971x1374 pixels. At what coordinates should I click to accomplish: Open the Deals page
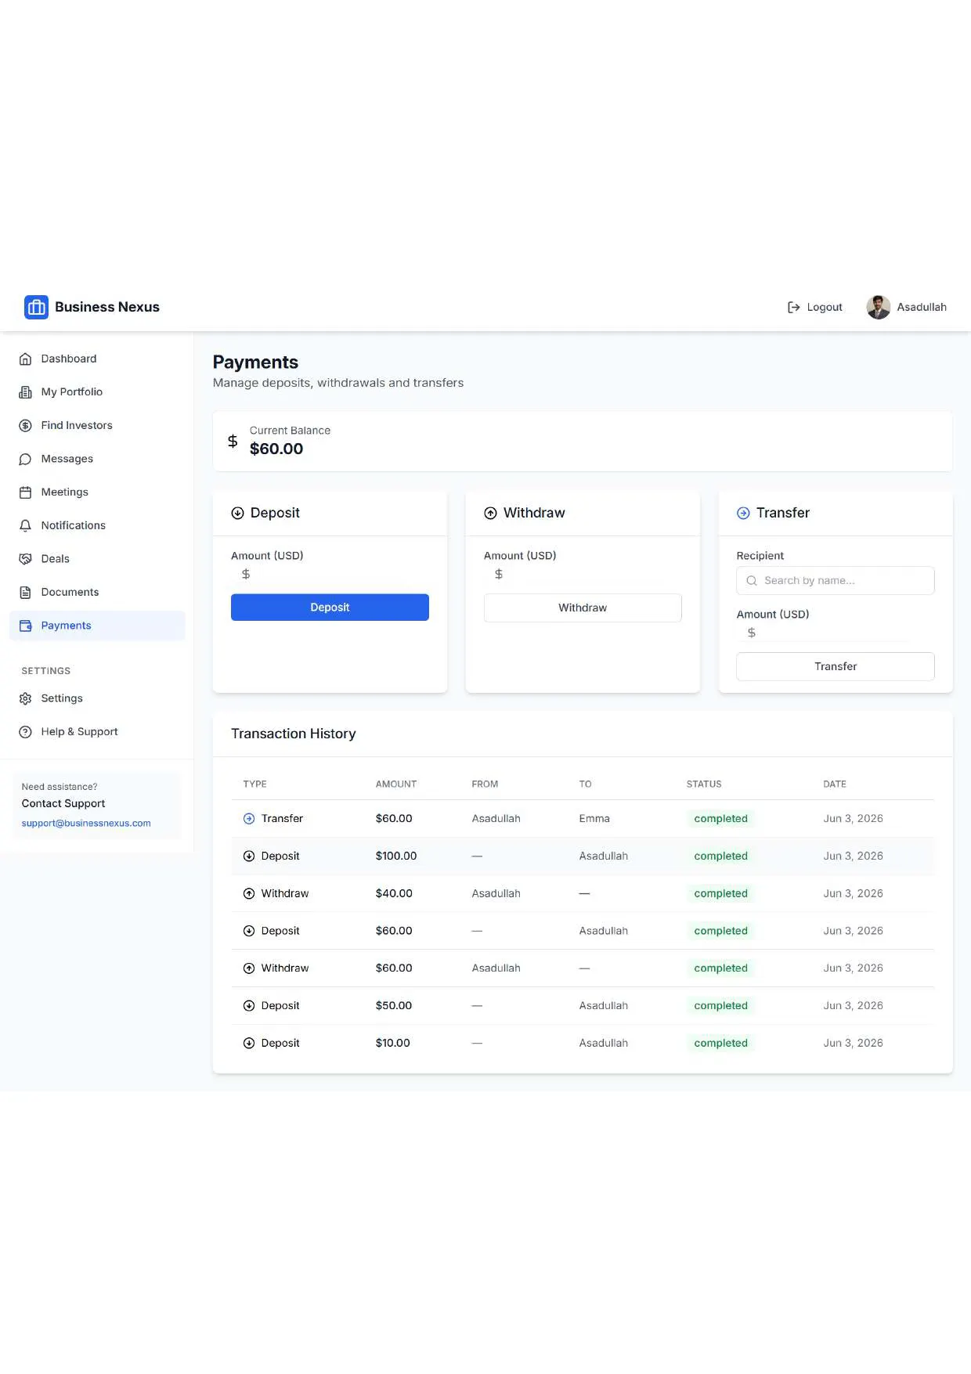[x=97, y=559]
